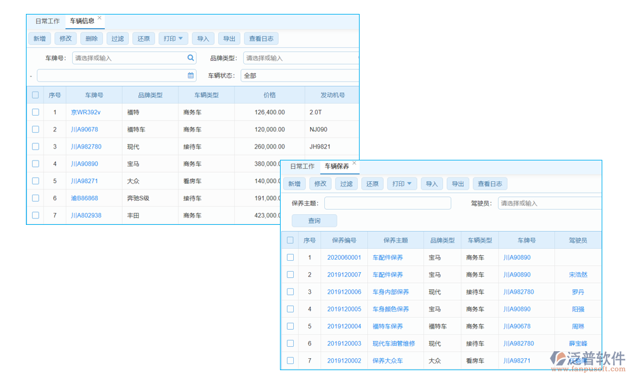Viewport: 632px width, 379px height.
Task: Click 过滤 in the 车辆信息 toolbar
Action: (x=117, y=38)
